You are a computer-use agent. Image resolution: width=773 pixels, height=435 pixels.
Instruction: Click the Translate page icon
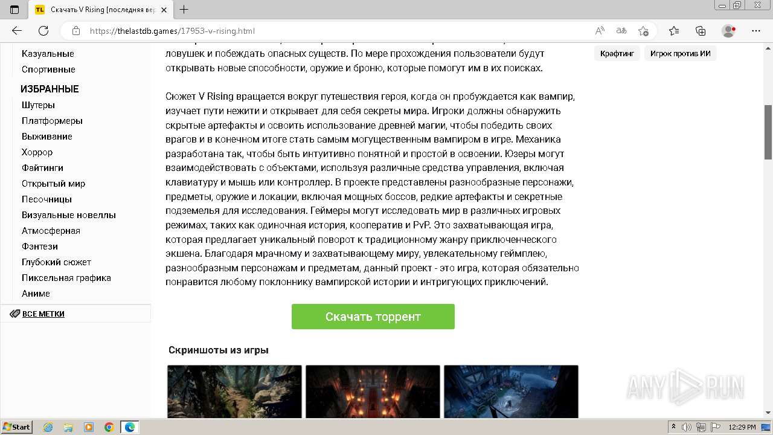click(x=621, y=31)
